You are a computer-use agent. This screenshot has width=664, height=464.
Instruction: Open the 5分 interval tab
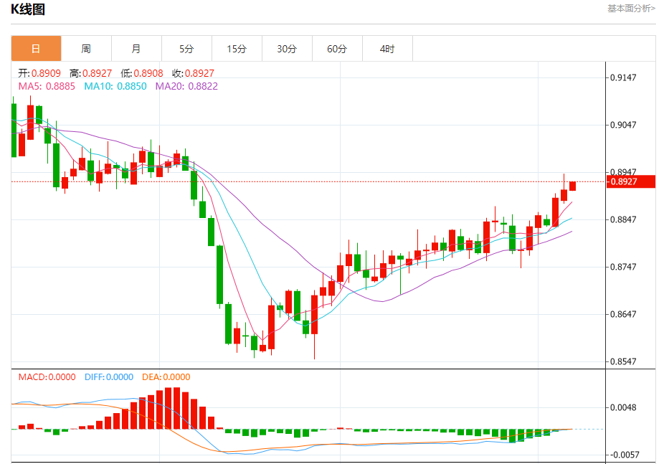coord(186,49)
